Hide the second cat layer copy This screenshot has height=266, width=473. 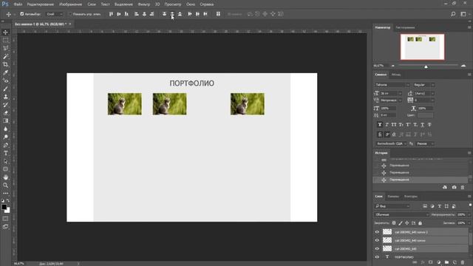[x=377, y=240]
